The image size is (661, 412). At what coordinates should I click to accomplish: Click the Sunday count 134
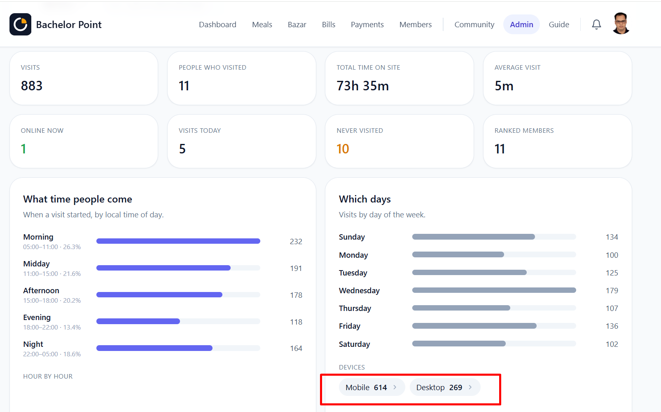612,237
